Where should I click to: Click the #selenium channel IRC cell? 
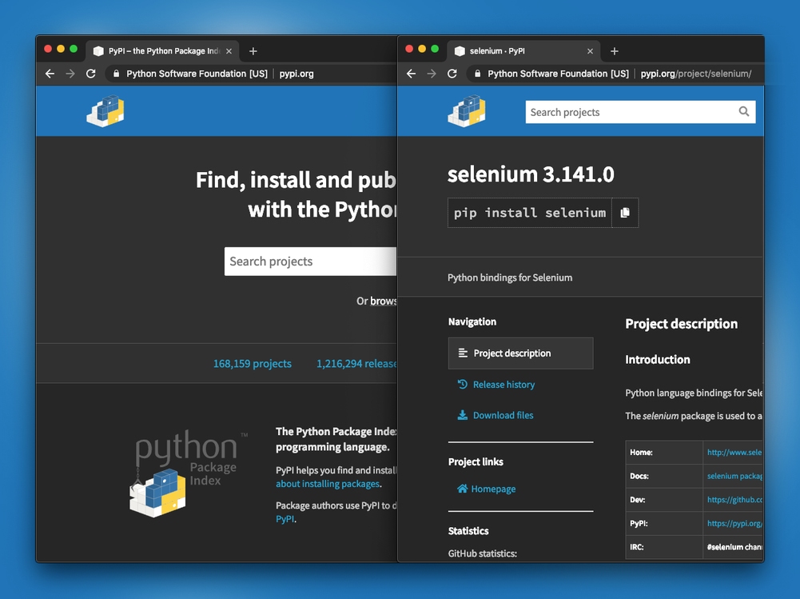[734, 547]
